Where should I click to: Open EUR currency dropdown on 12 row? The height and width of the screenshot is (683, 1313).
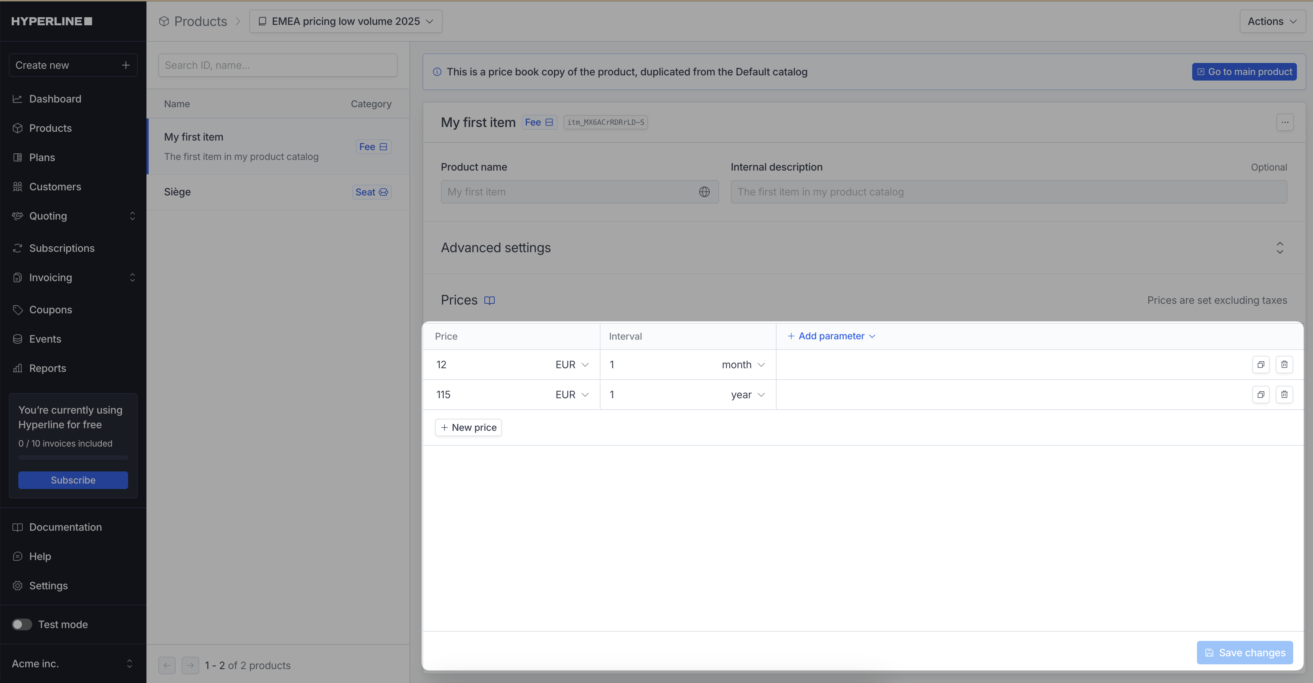point(572,365)
